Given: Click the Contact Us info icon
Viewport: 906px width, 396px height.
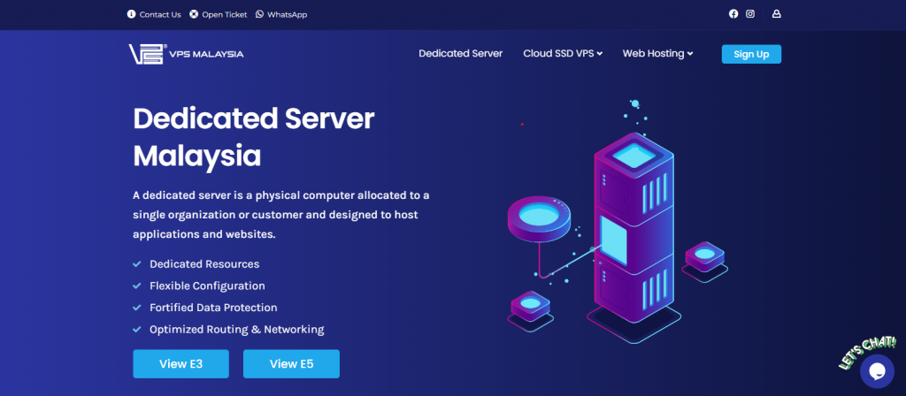Looking at the screenshot, I should click(x=131, y=14).
